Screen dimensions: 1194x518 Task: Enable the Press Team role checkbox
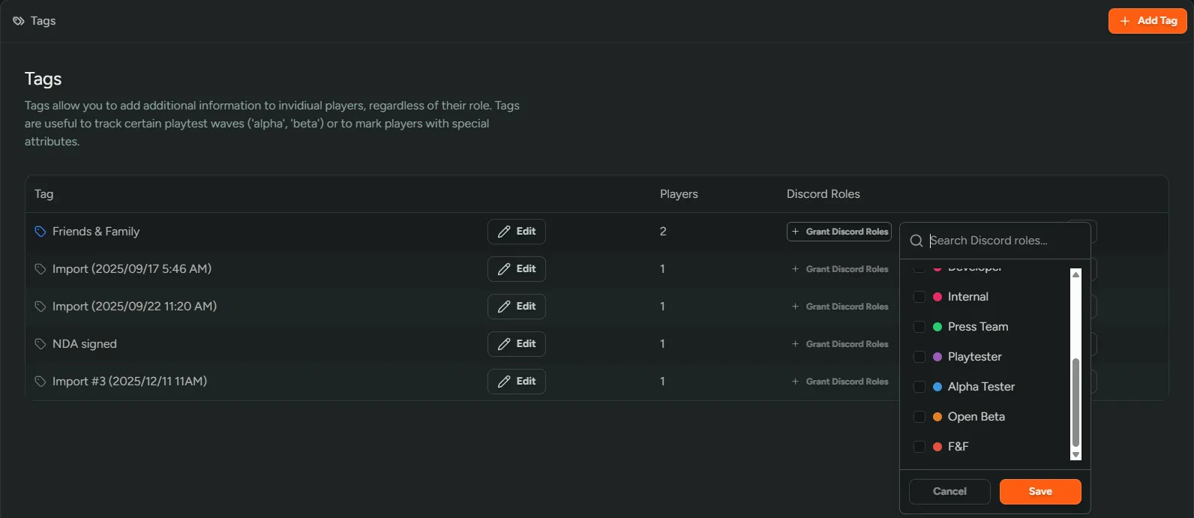919,327
